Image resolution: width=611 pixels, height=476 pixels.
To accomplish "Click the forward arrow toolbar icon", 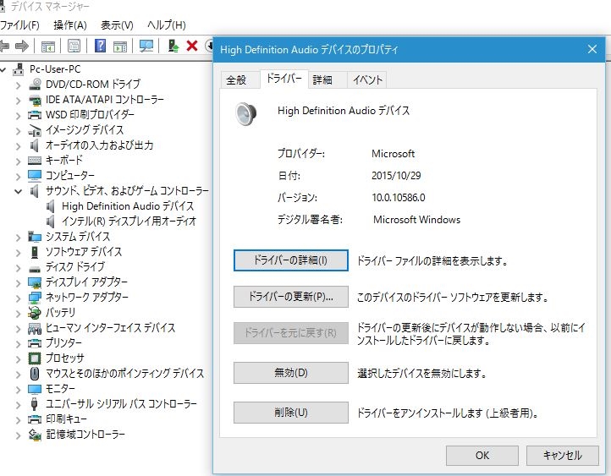I will pos(22,47).
